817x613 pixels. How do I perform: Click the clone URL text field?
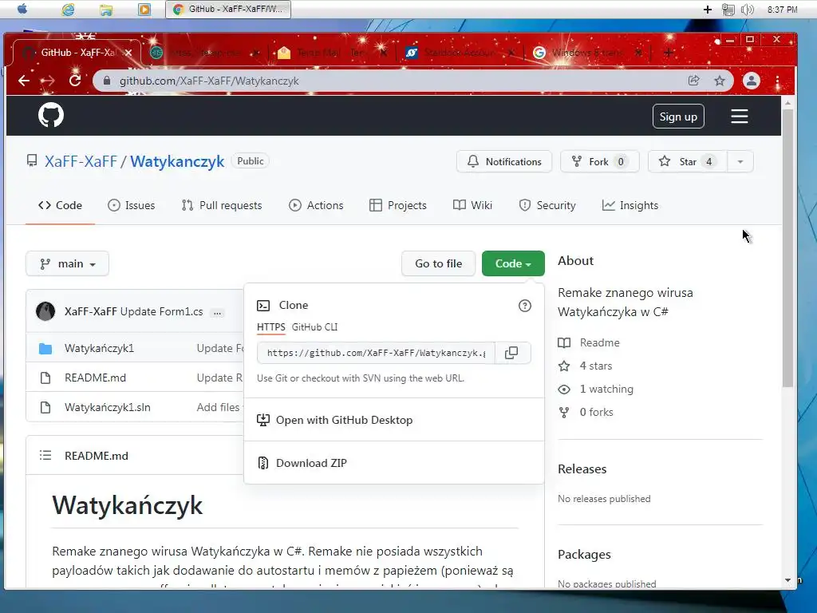pos(377,353)
